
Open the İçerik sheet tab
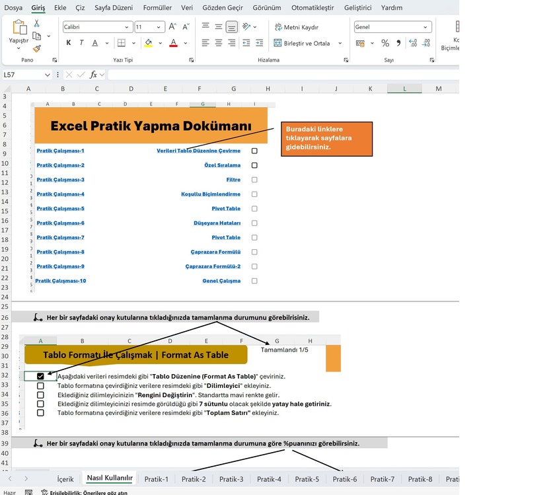[x=65, y=479]
